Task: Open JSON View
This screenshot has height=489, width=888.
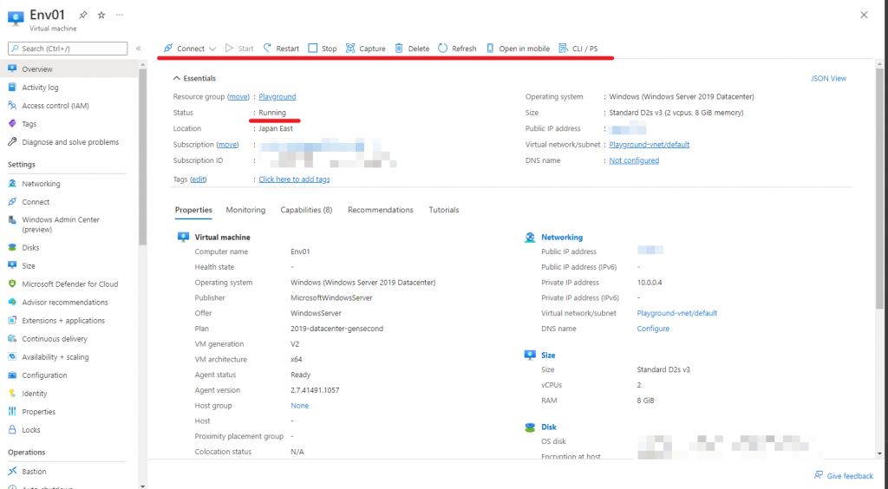Action: [x=828, y=79]
